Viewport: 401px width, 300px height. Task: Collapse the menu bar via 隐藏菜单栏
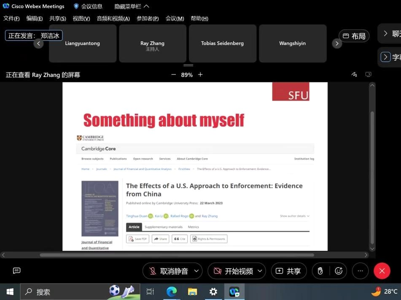click(x=132, y=6)
